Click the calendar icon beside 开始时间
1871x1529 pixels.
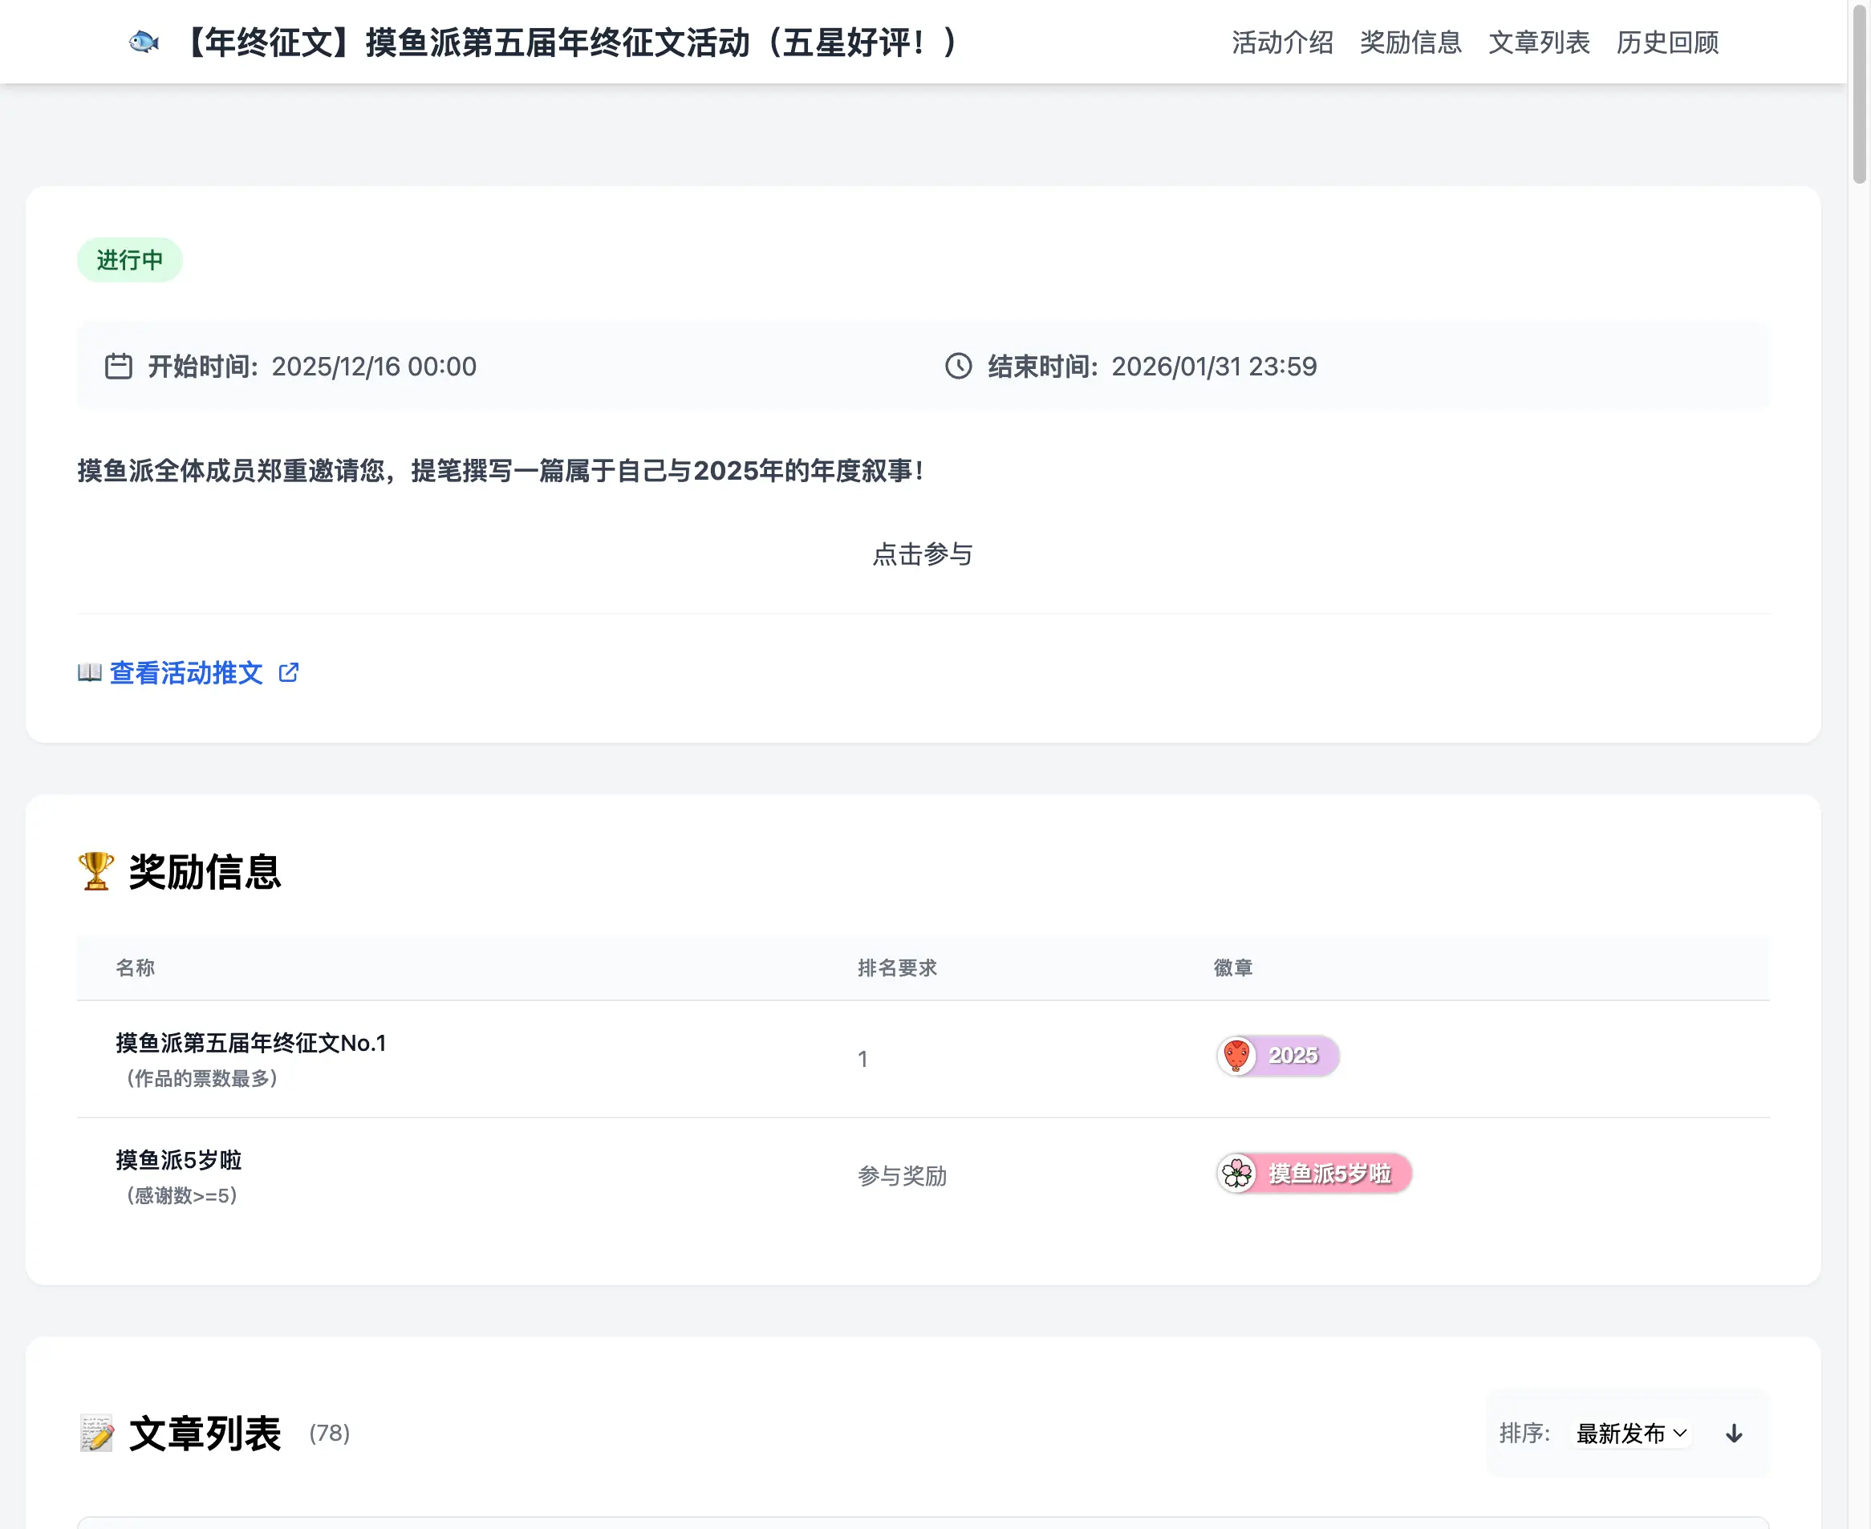(119, 367)
